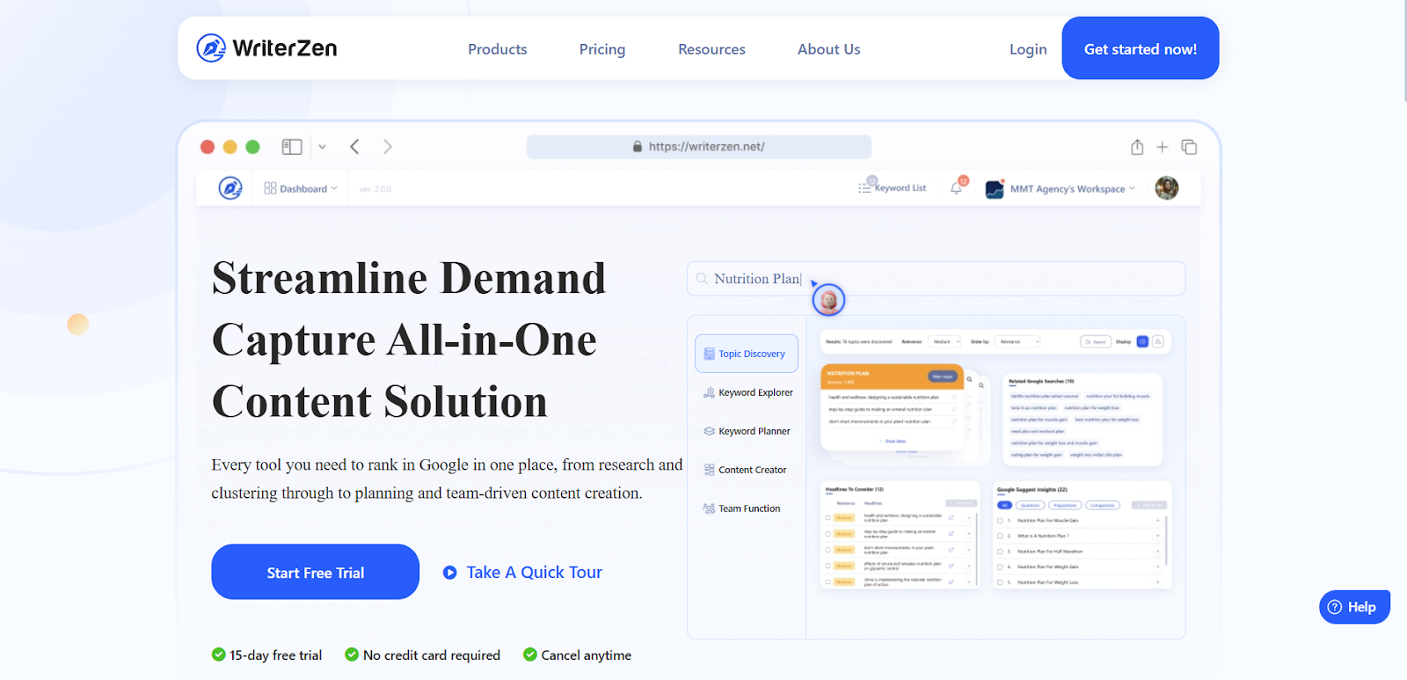Click the browser back arrow

pos(354,147)
